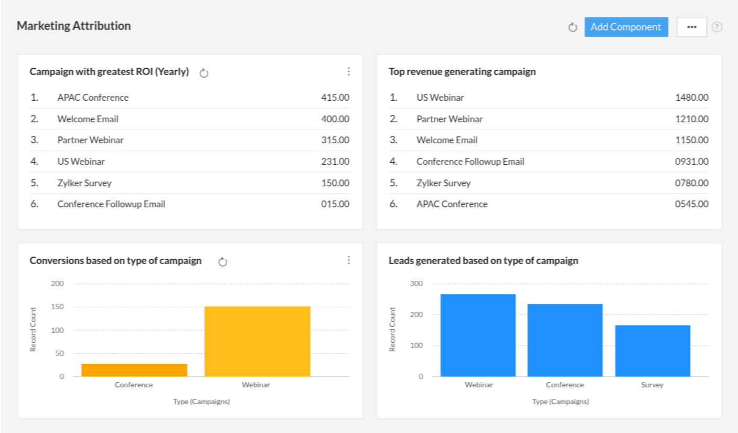Open the Conversions chart three-dot menu
The image size is (738, 433).
point(349,260)
